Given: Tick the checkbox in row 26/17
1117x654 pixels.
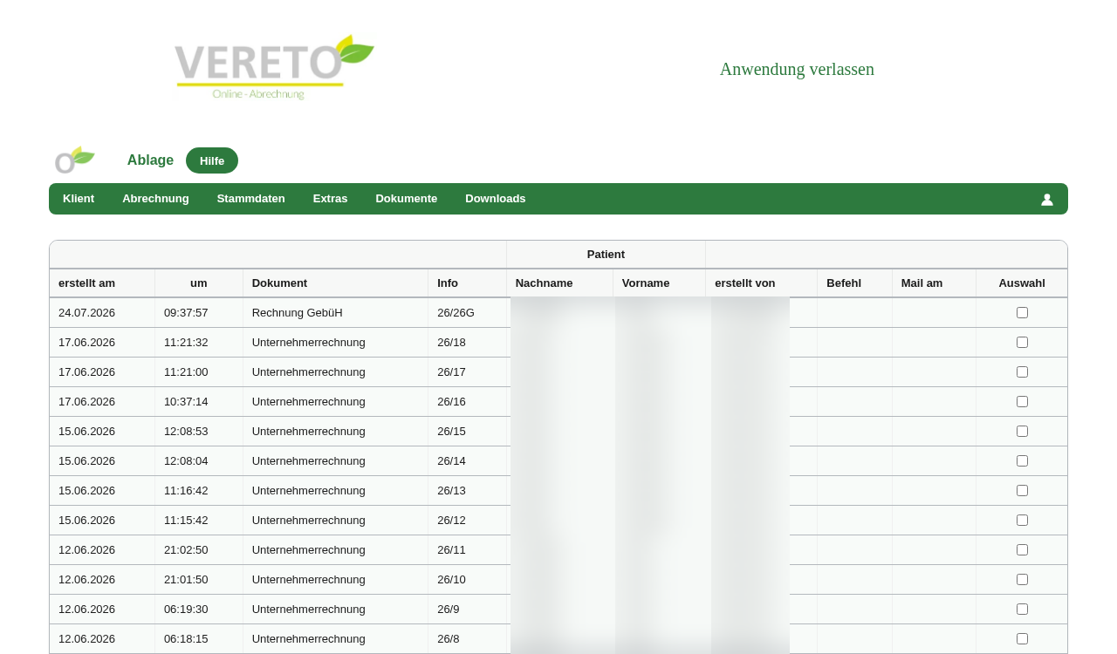Looking at the screenshot, I should tap(1022, 372).
